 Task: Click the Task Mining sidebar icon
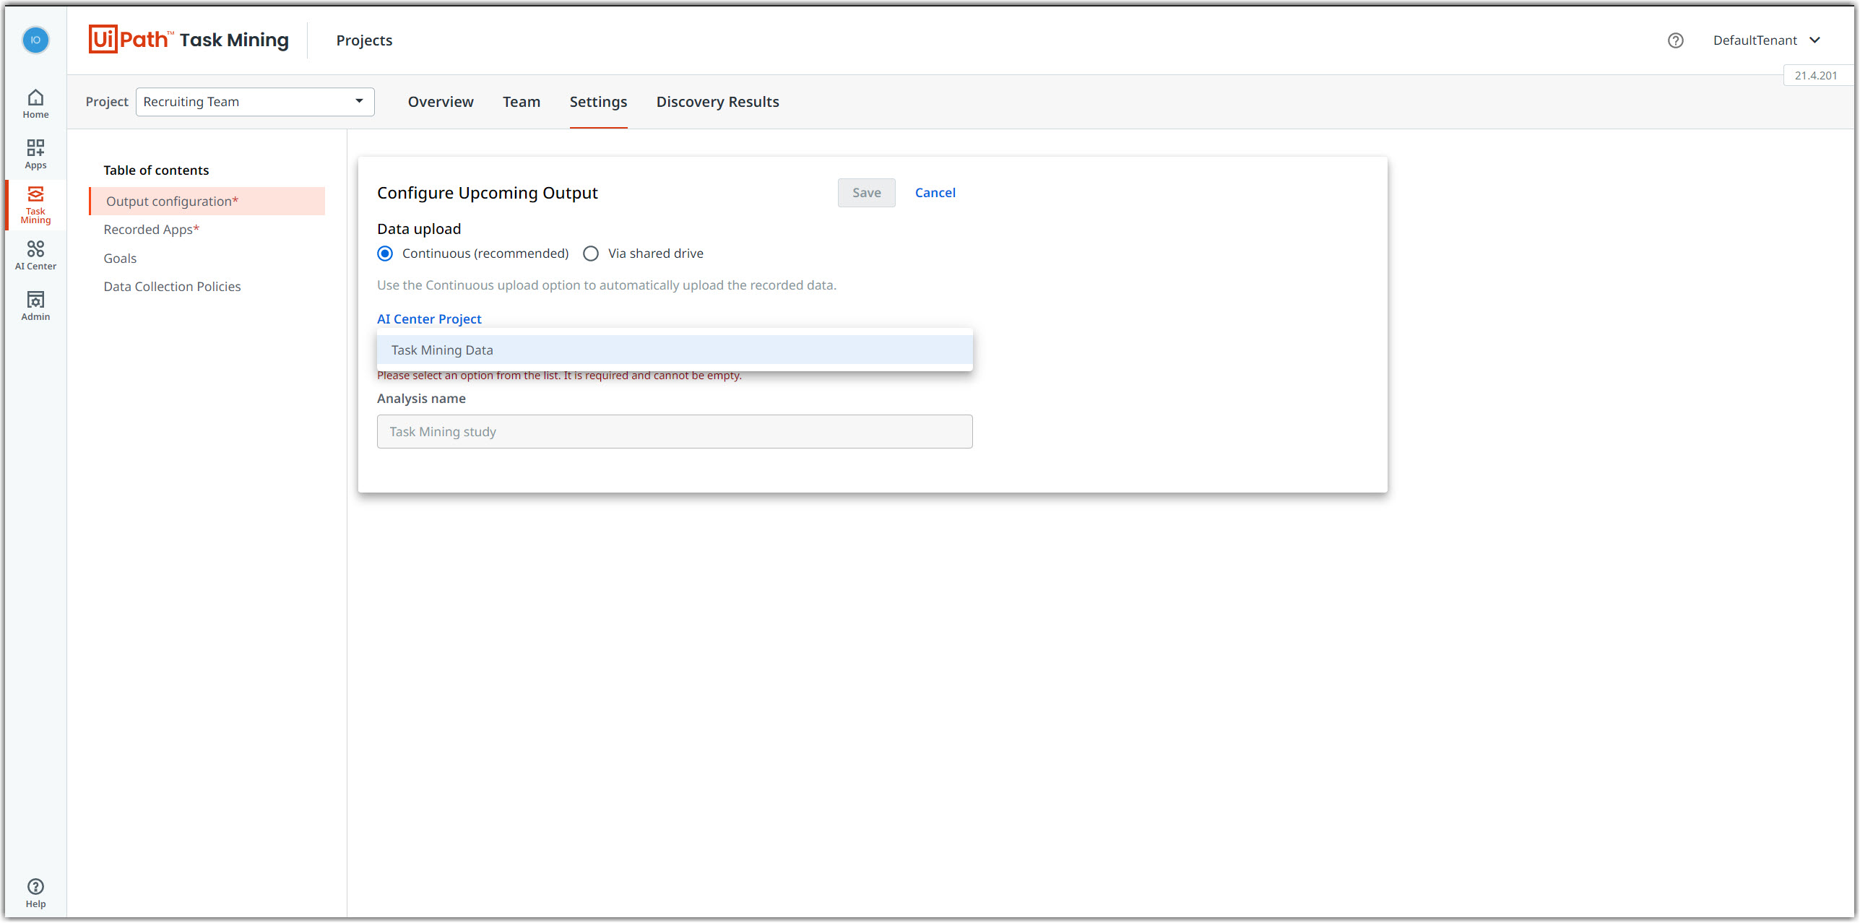click(x=35, y=204)
